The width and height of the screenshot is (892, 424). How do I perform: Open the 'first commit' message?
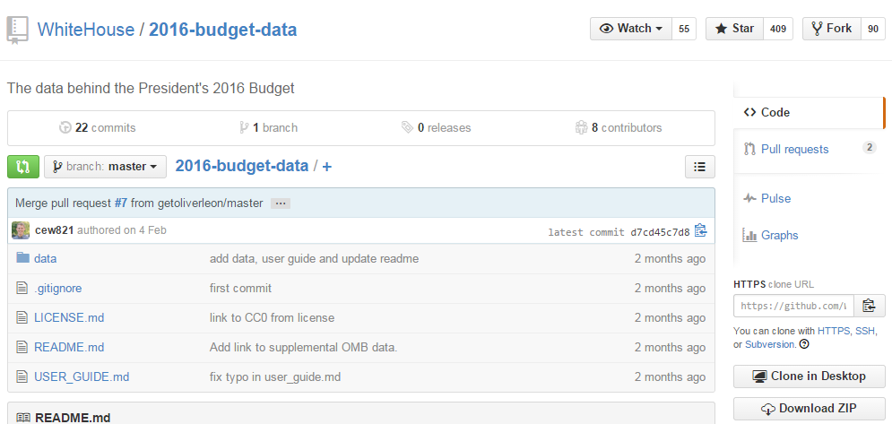click(240, 288)
